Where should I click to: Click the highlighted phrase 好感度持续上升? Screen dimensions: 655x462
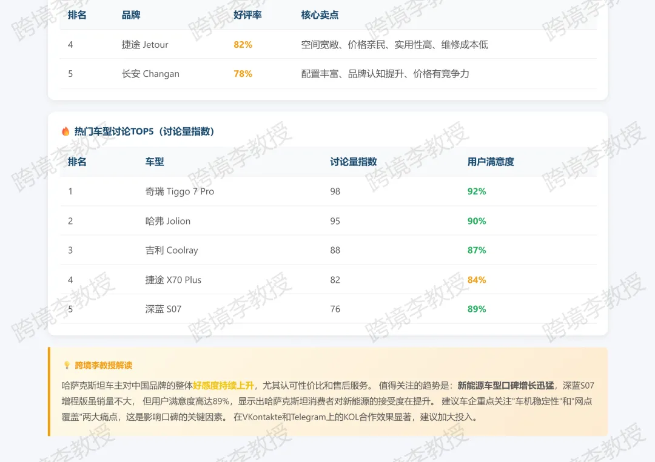point(223,386)
